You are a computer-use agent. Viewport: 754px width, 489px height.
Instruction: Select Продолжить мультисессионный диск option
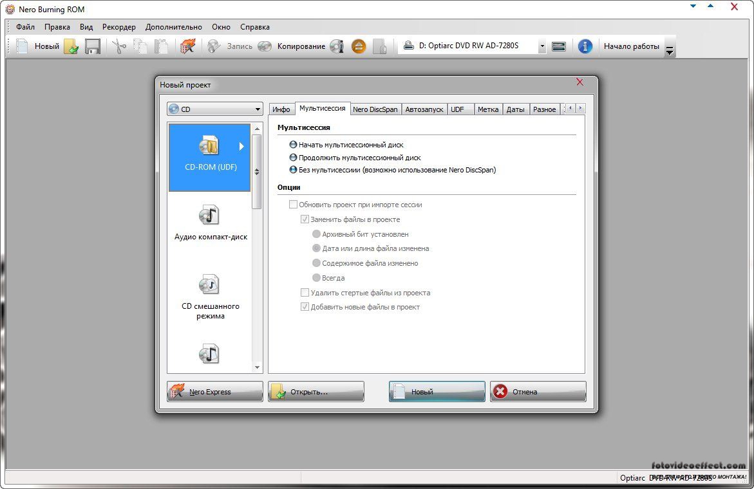(355, 158)
